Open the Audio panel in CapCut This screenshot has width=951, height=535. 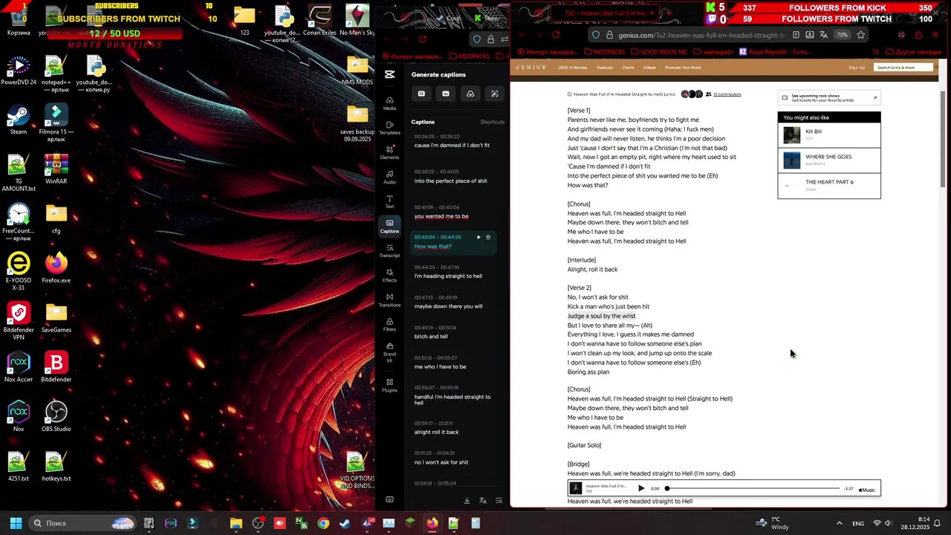pyautogui.click(x=389, y=177)
